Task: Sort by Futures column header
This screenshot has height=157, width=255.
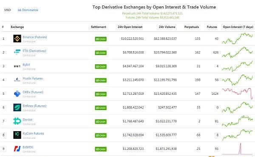Action: pyautogui.click(x=212, y=27)
